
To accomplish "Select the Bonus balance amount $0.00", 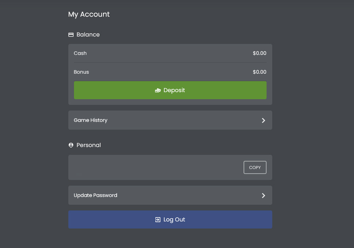I will point(259,72).
